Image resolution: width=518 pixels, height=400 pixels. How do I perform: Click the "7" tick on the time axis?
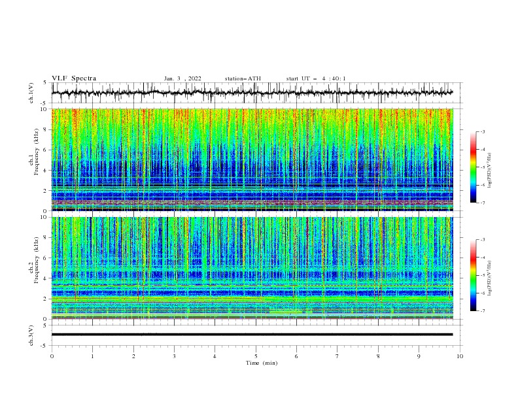click(337, 356)
